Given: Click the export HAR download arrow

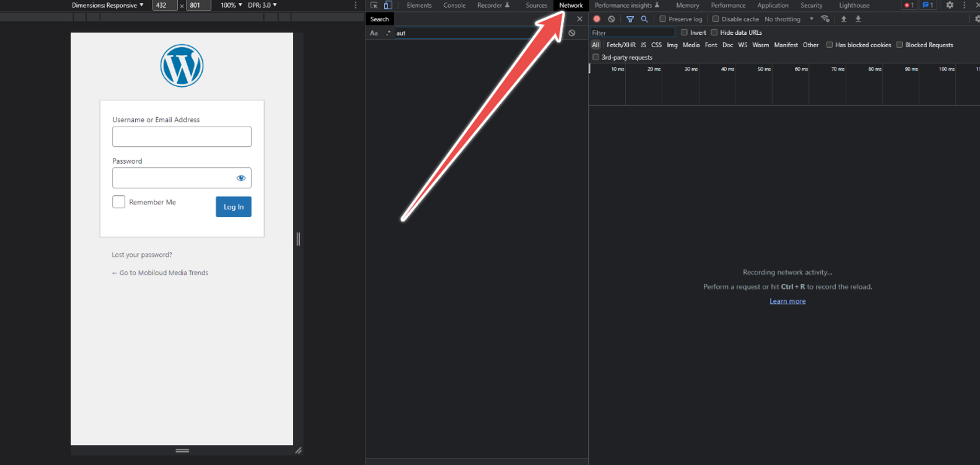Looking at the screenshot, I should tap(858, 19).
